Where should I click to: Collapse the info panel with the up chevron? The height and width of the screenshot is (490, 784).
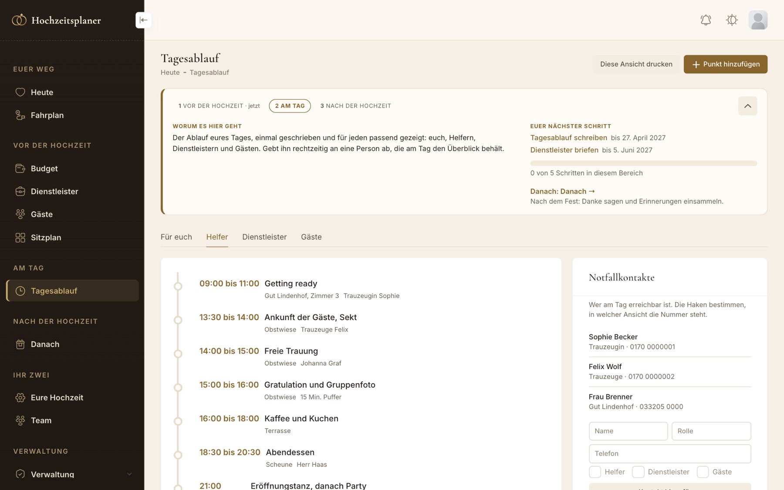coord(747,106)
